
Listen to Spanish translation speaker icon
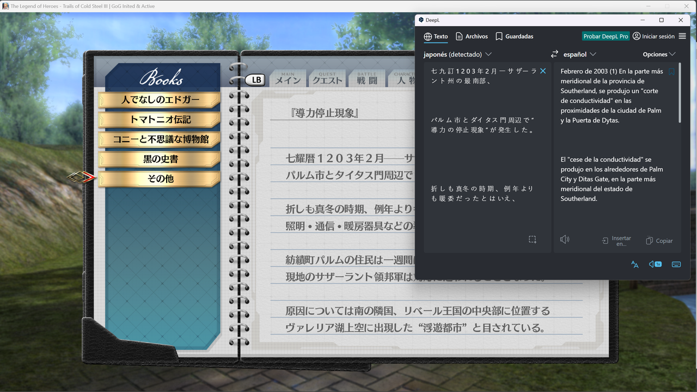click(x=565, y=240)
